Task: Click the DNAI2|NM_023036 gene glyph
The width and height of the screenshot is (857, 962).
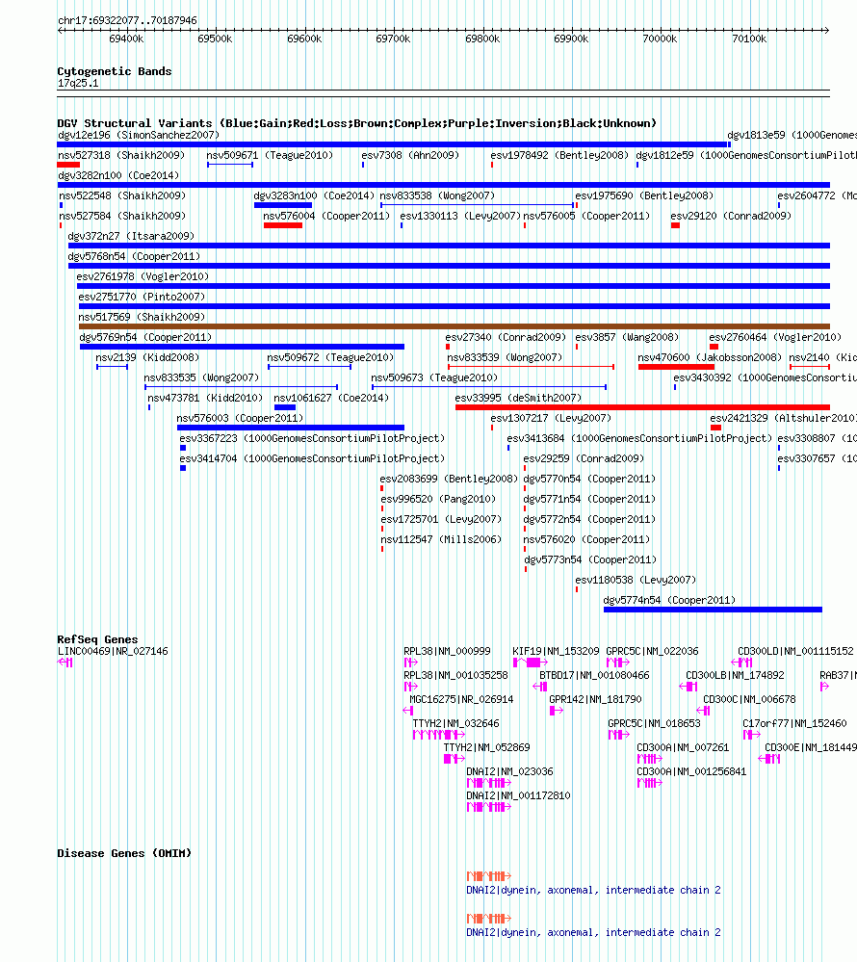Action: tap(489, 783)
